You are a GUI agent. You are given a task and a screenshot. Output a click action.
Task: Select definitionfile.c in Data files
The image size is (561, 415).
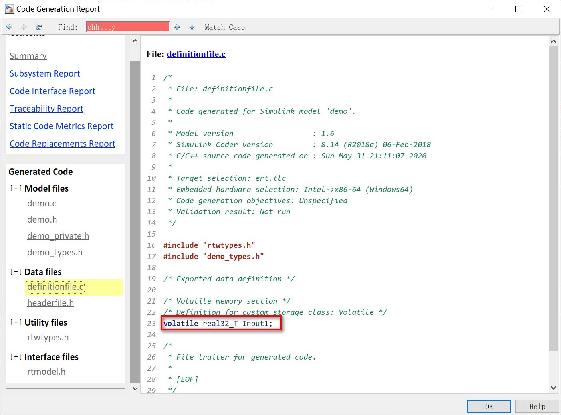(56, 287)
